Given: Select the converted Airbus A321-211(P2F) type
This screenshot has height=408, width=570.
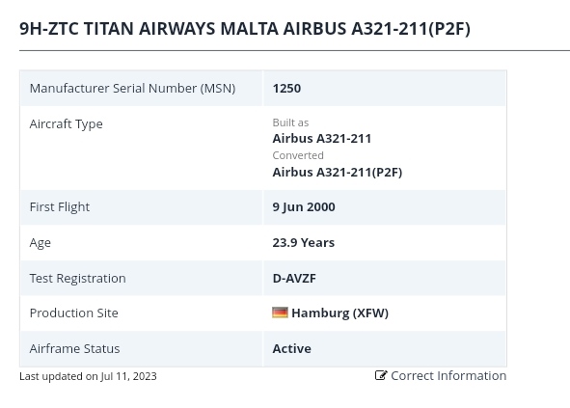Looking at the screenshot, I should [x=338, y=172].
